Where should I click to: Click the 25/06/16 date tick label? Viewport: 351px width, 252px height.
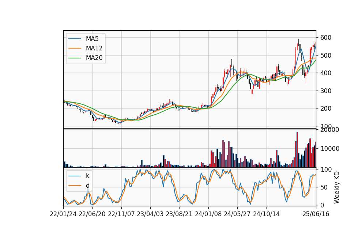click(x=316, y=214)
